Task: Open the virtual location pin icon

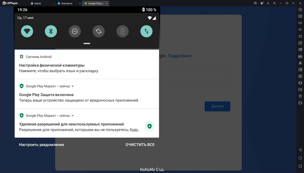Action: pos(300,96)
